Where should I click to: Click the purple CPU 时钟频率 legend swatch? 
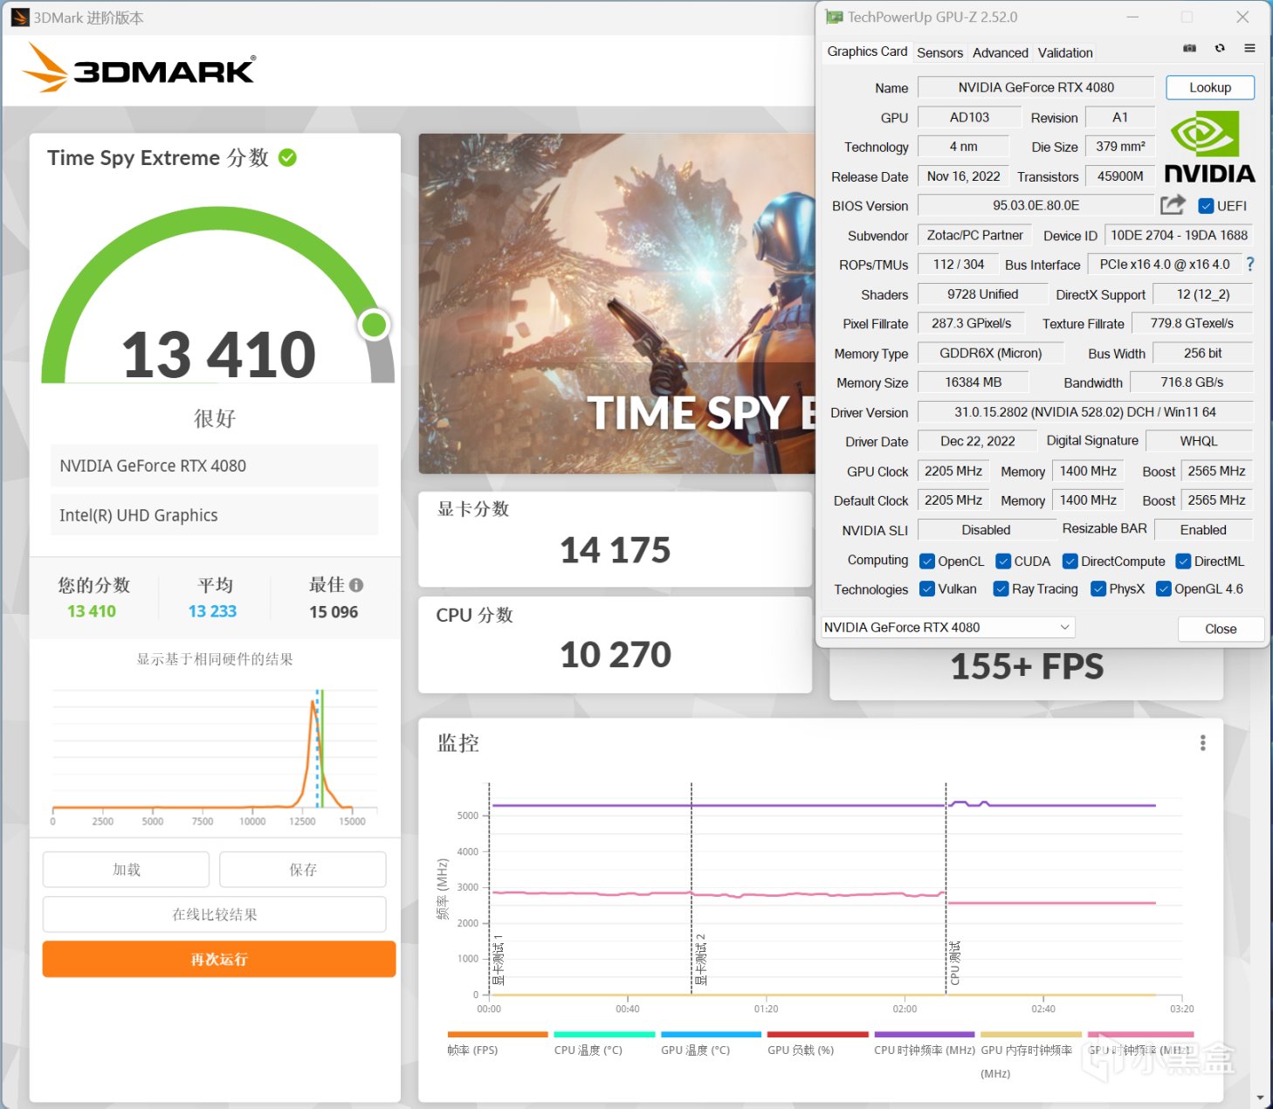pyautogui.click(x=925, y=1035)
